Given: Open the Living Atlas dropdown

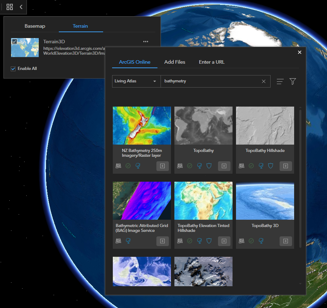Looking at the screenshot, I should (x=133, y=81).
